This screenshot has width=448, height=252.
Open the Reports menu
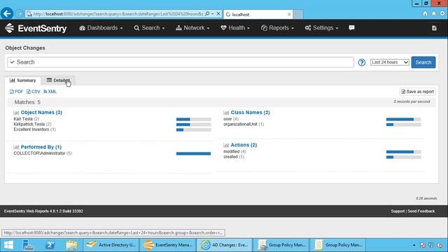pyautogui.click(x=277, y=28)
